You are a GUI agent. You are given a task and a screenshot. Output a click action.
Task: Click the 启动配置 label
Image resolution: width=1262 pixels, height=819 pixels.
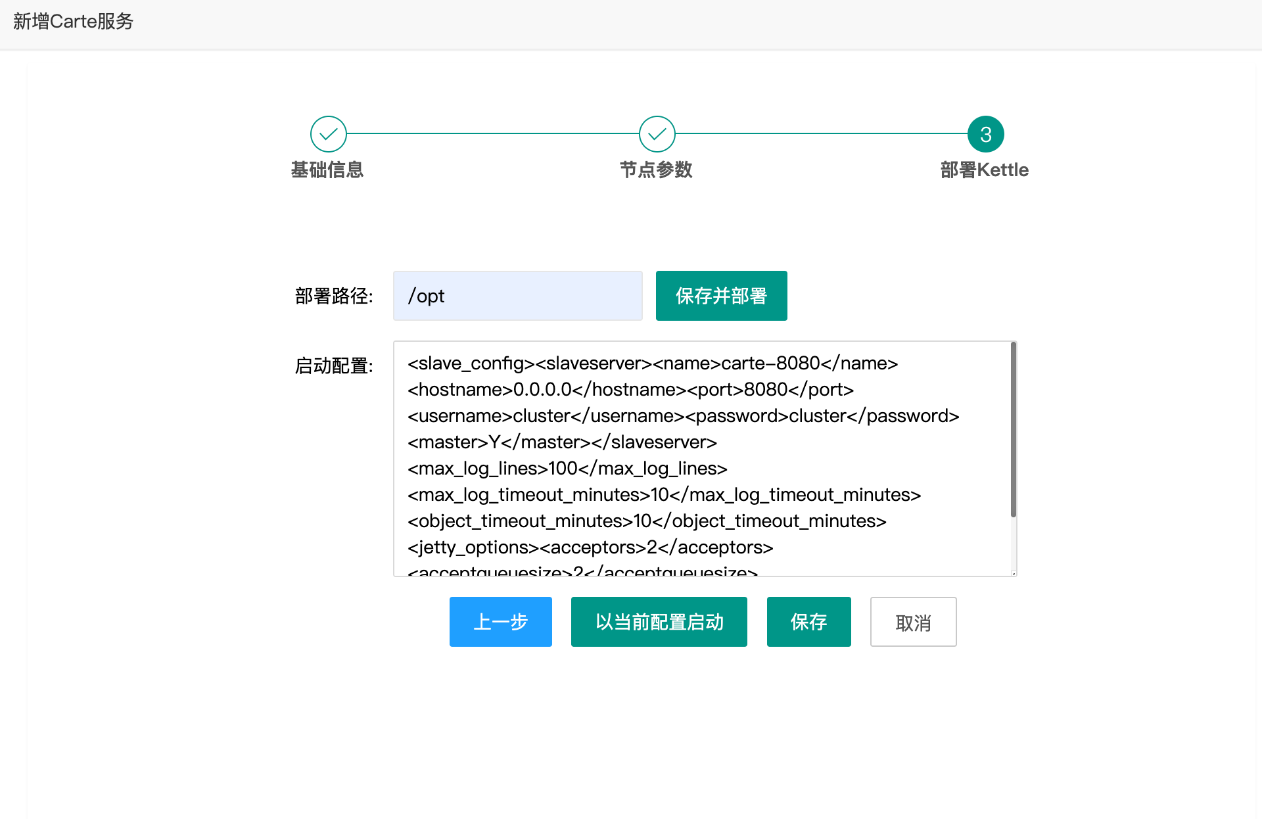coord(334,365)
